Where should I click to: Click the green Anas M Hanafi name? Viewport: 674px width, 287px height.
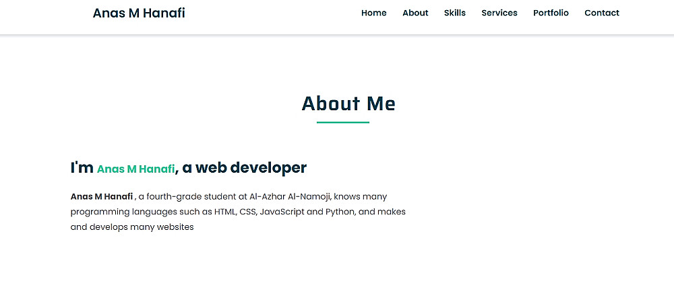[x=135, y=169]
